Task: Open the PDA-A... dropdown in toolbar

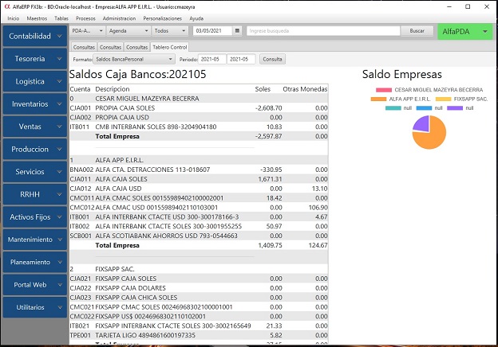Action: [x=86, y=31]
